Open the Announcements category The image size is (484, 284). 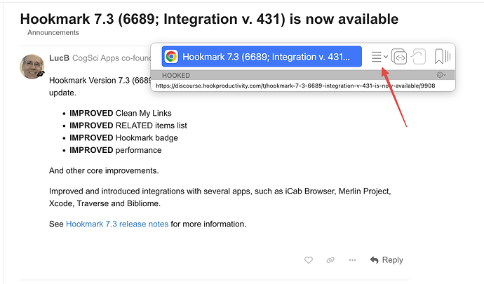pyautogui.click(x=53, y=32)
